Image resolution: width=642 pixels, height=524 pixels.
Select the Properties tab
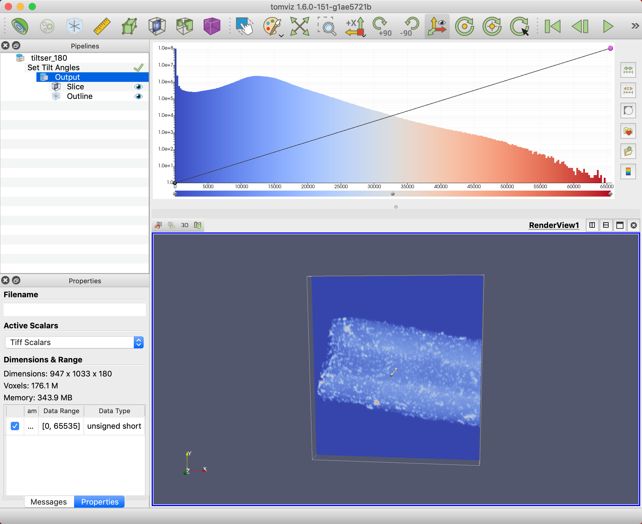coord(99,502)
